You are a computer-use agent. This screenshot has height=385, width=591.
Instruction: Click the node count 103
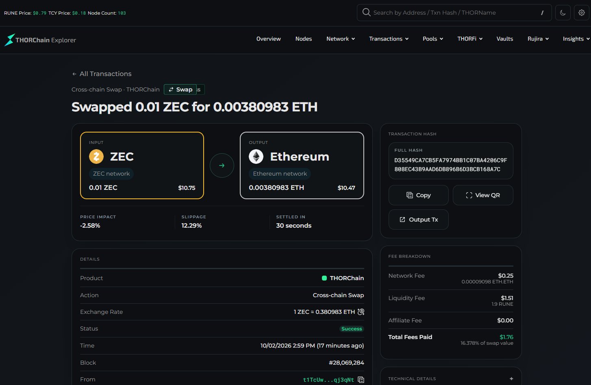(122, 13)
